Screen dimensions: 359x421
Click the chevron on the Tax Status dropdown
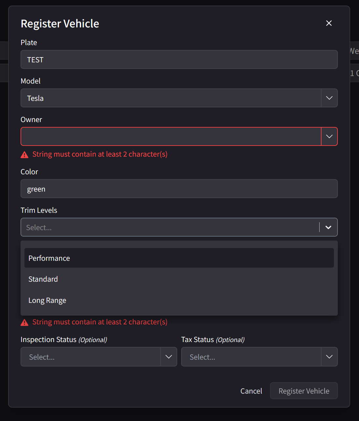pos(329,357)
